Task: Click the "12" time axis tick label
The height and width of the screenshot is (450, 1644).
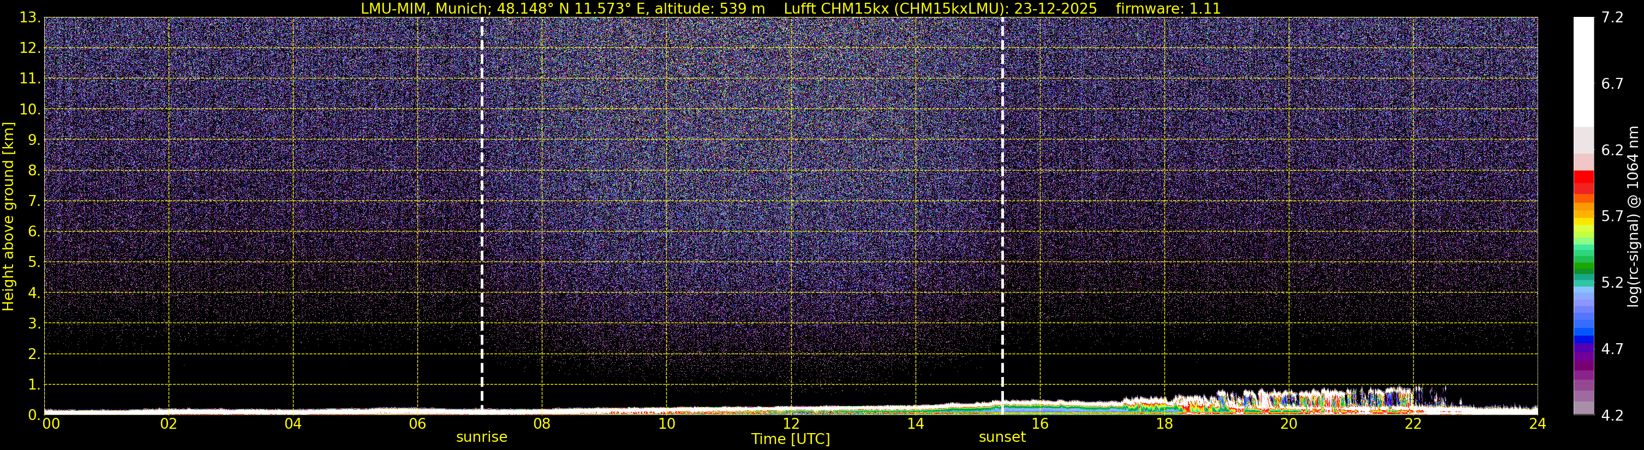Action: (x=791, y=424)
